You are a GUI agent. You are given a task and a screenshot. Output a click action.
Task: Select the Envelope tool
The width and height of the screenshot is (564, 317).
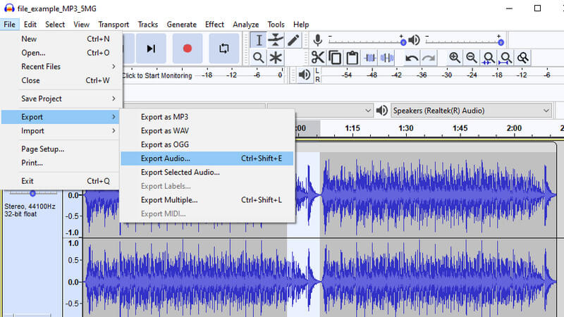(276, 40)
